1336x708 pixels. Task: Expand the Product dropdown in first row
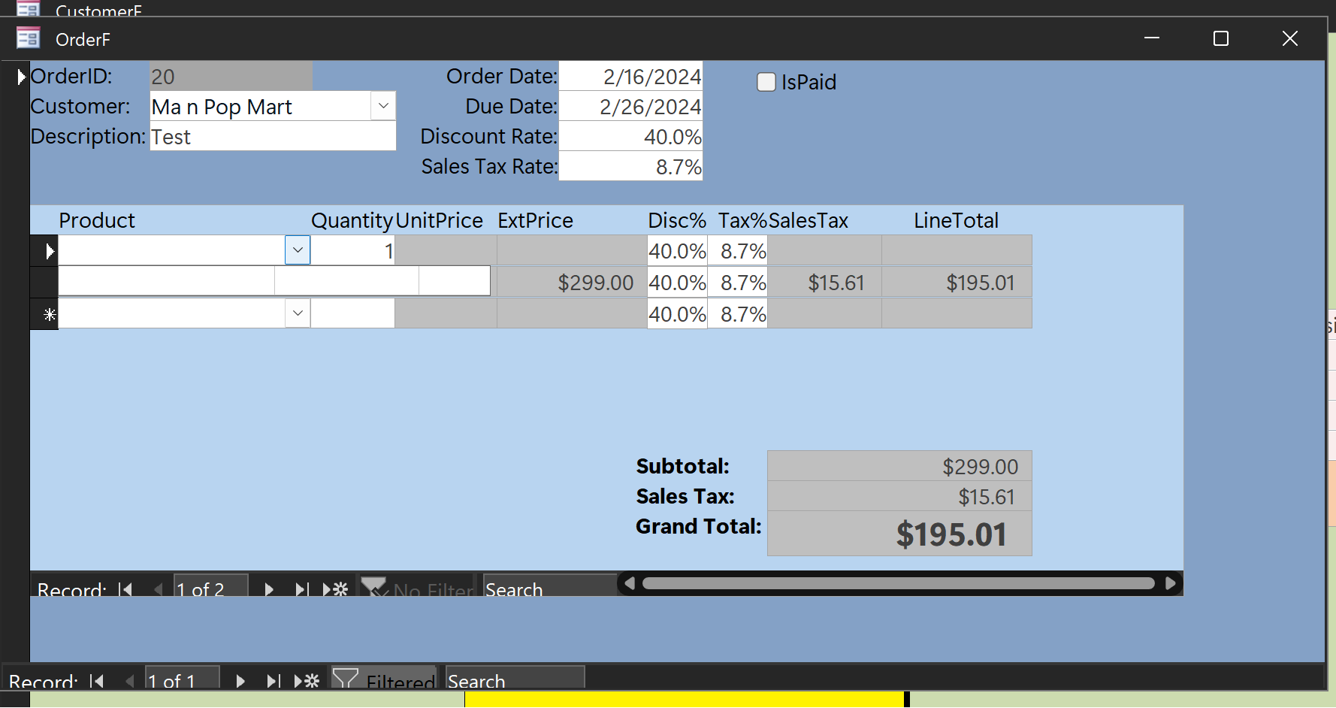298,250
